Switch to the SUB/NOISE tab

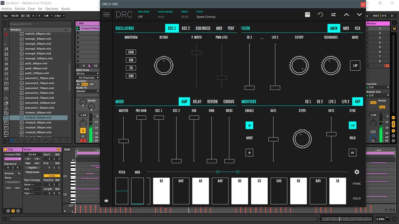203,28
